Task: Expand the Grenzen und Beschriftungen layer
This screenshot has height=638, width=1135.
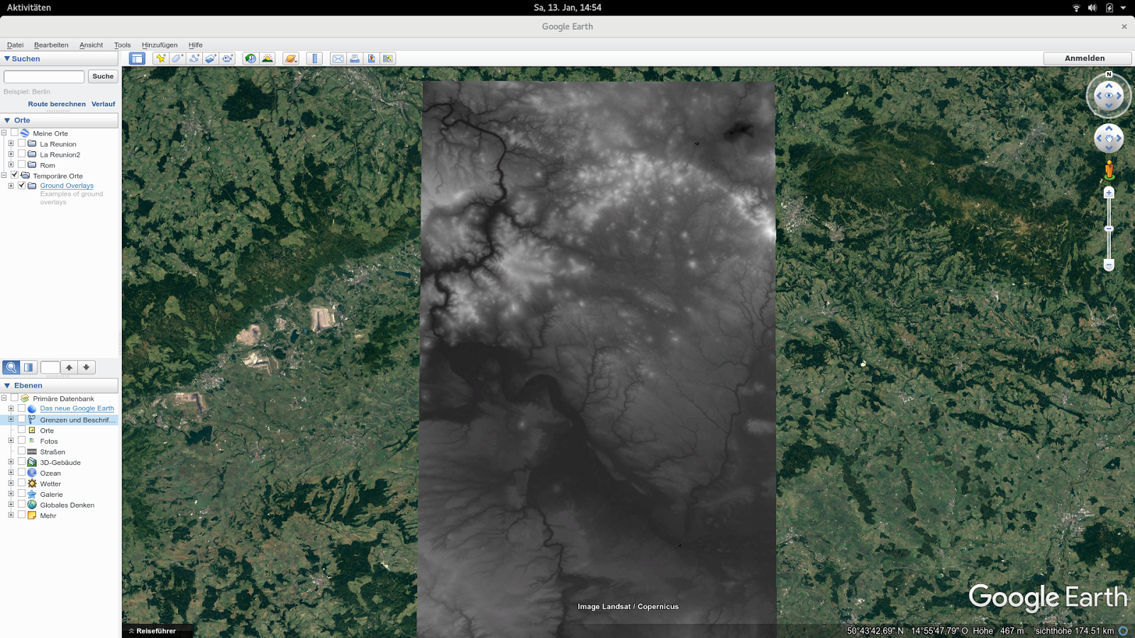Action: (11, 420)
